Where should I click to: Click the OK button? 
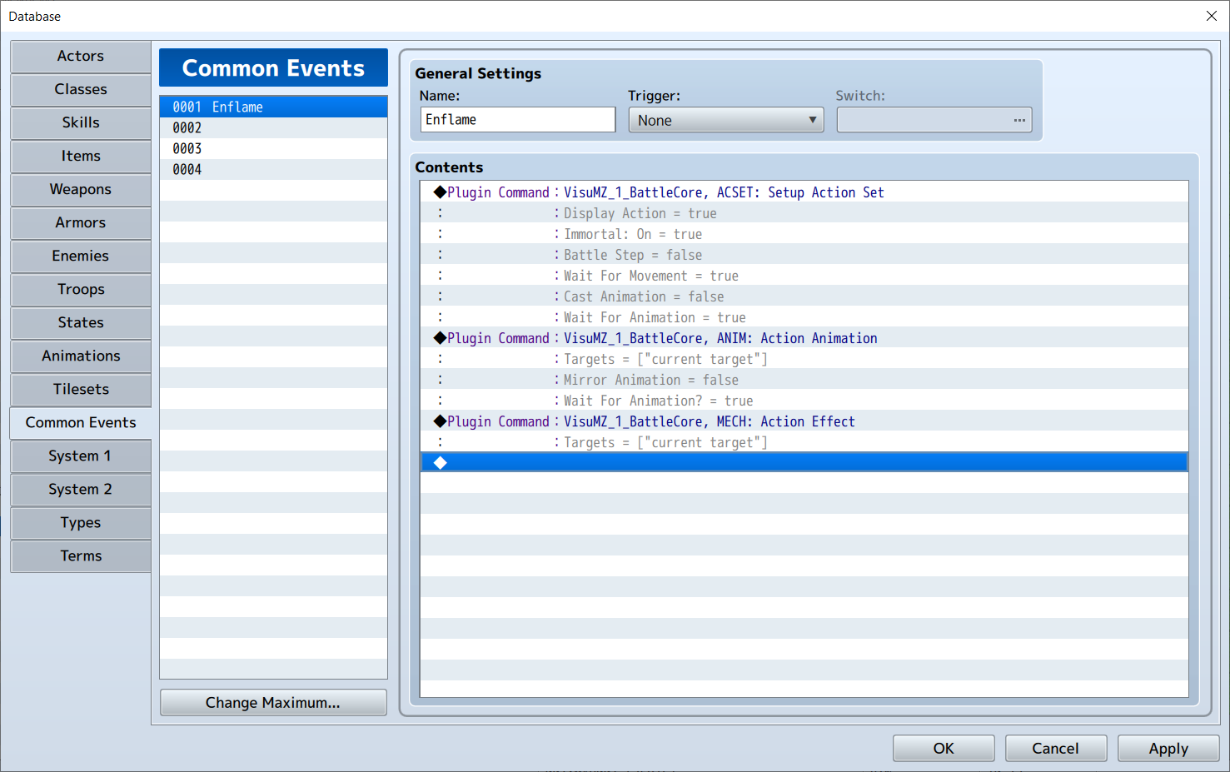pos(944,748)
